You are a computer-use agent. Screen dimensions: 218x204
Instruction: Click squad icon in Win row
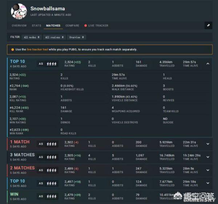pos(52,196)
